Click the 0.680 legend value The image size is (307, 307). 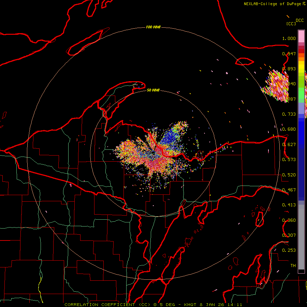click(x=289, y=129)
